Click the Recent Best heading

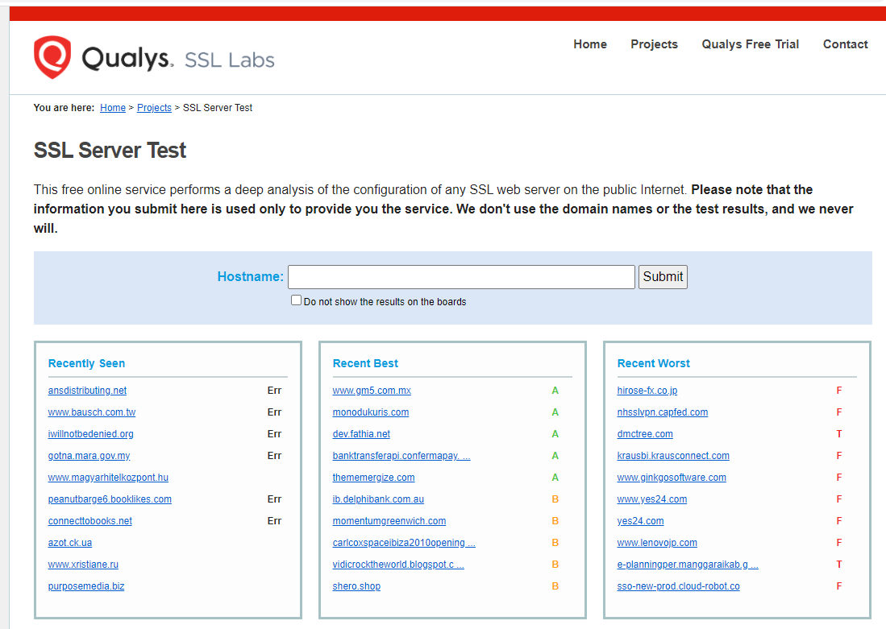coord(365,363)
